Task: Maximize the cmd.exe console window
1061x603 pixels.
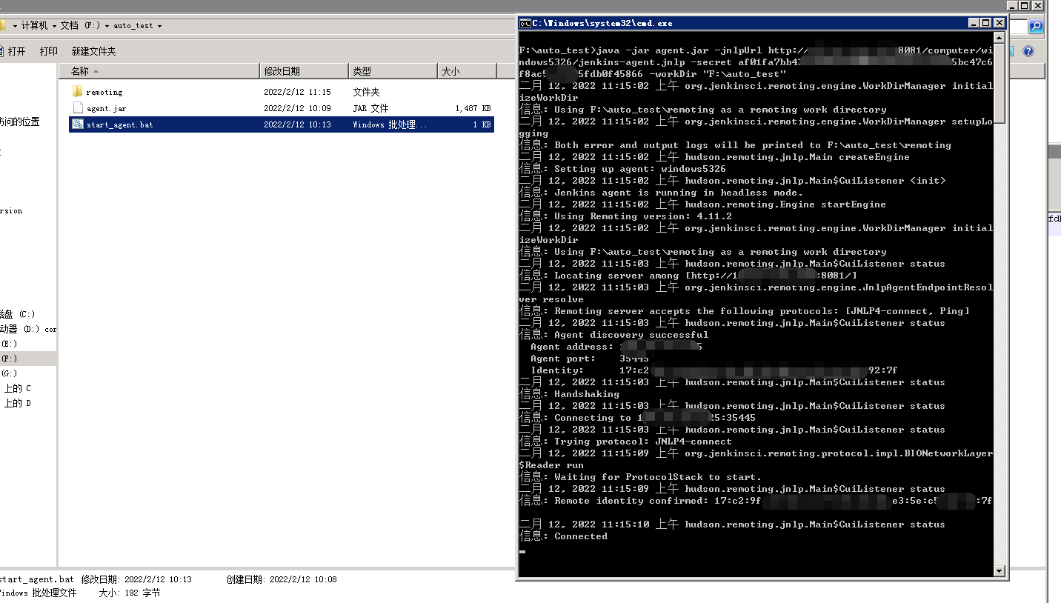Action: tap(986, 23)
